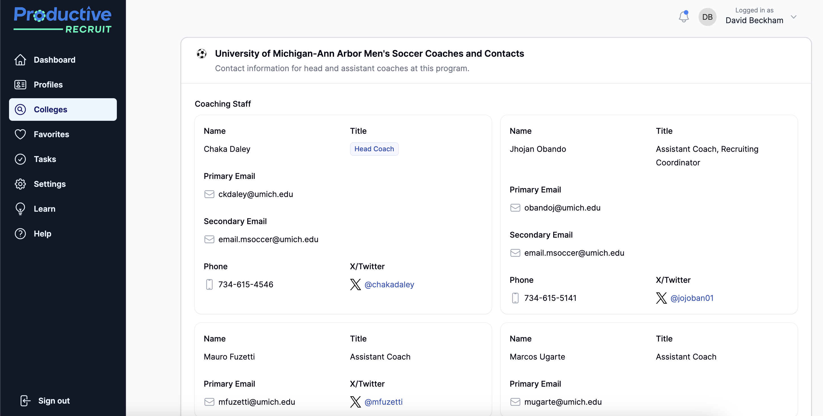Open @jojoban01 Twitter link

tap(692, 298)
